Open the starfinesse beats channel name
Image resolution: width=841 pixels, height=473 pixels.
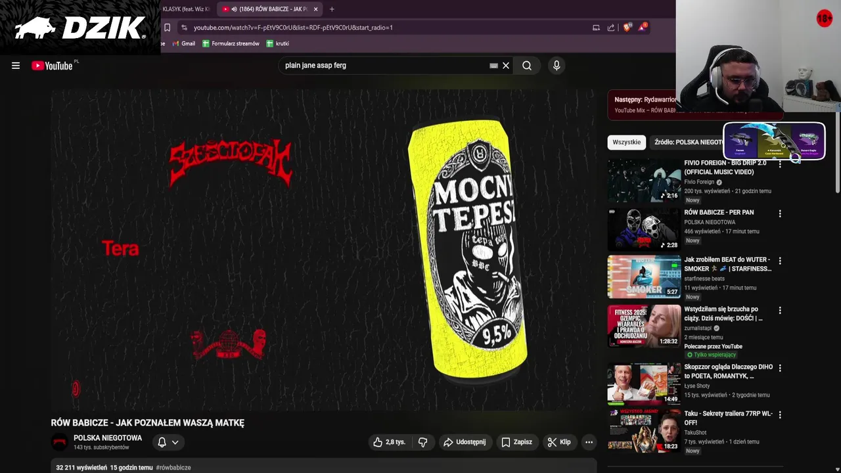pos(704,279)
